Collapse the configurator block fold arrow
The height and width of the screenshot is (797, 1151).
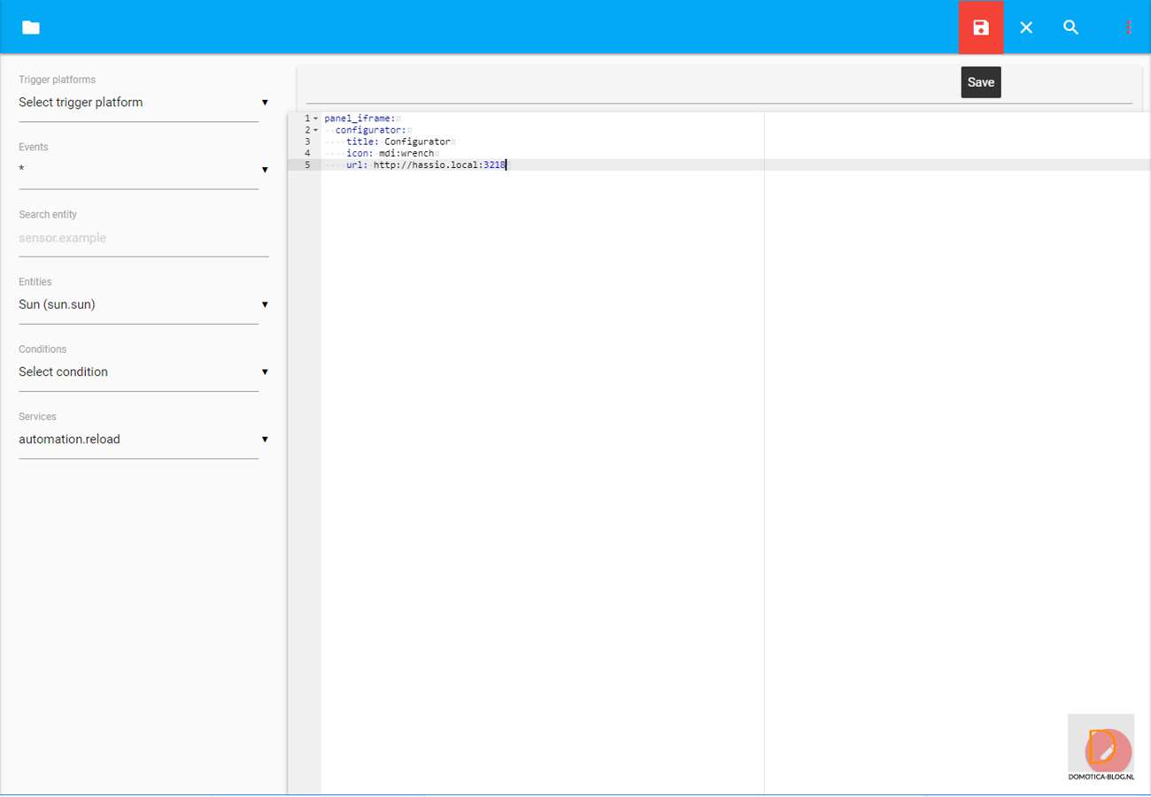tap(315, 130)
